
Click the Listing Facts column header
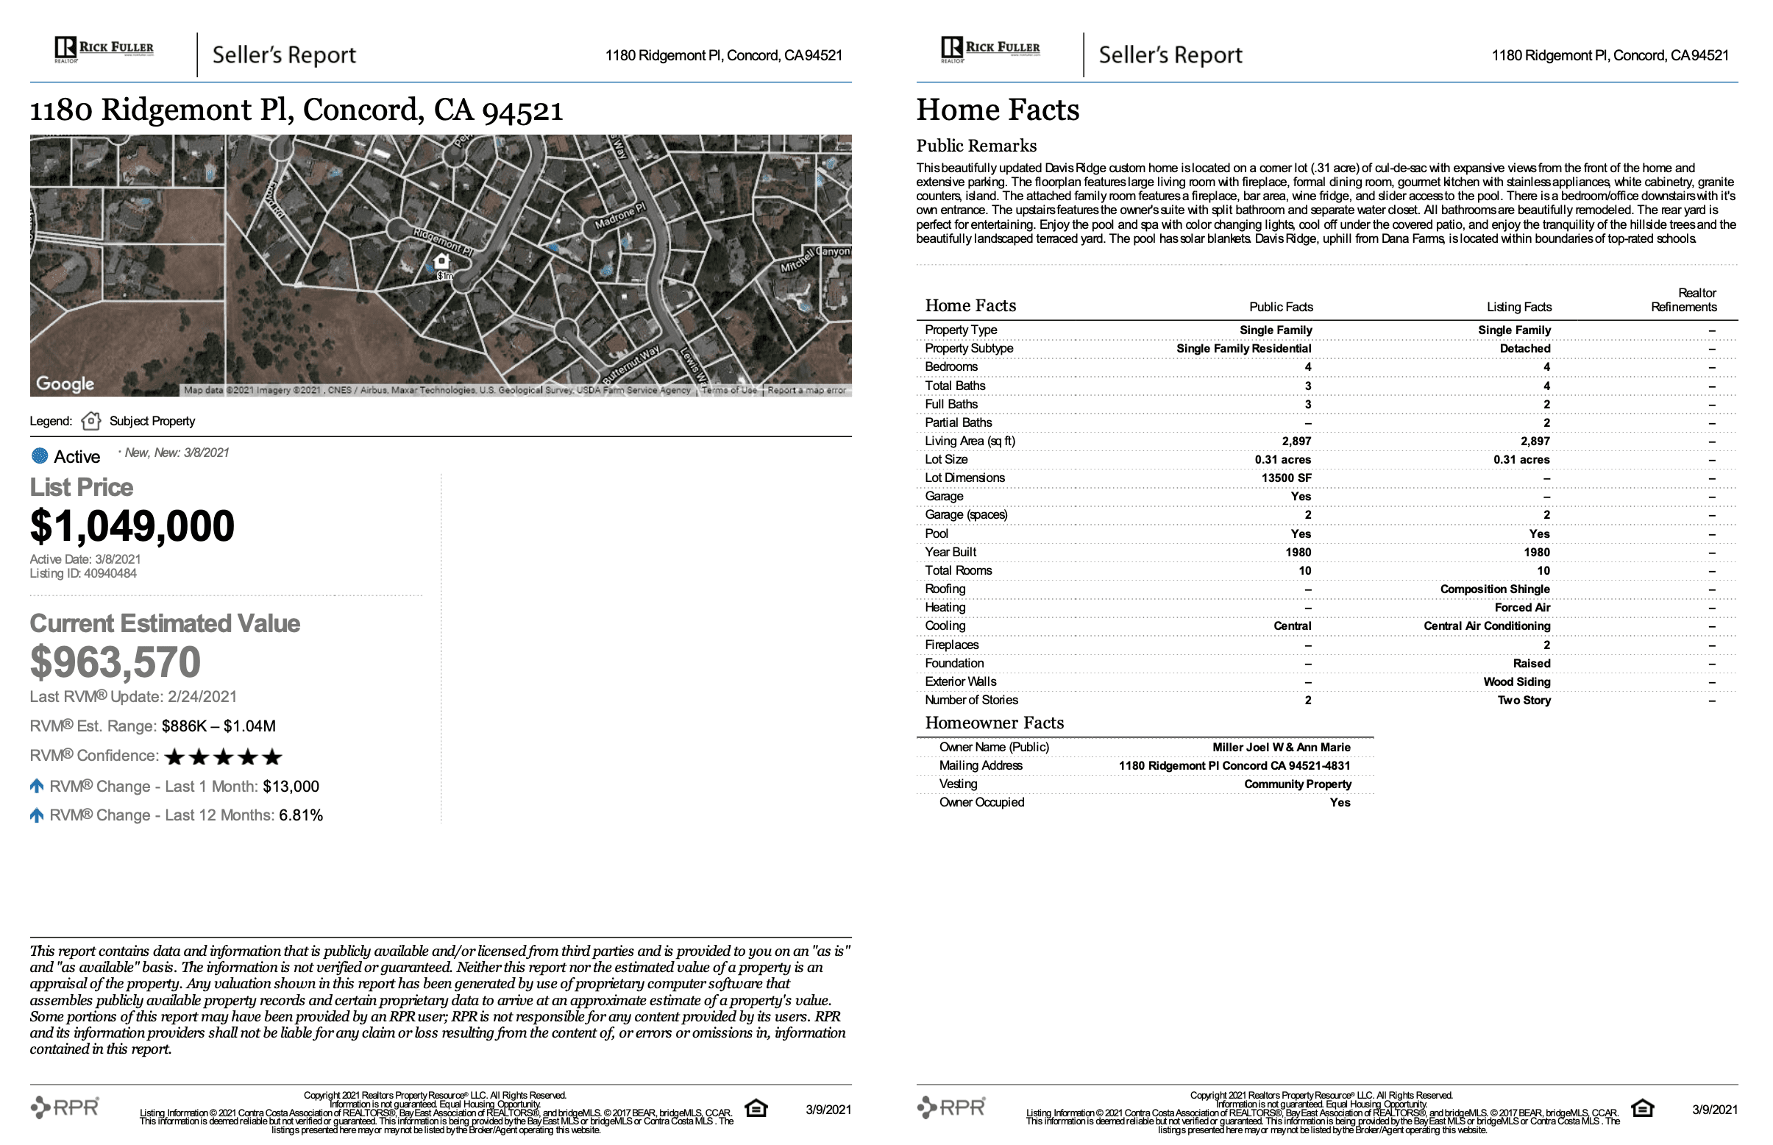coord(1518,307)
